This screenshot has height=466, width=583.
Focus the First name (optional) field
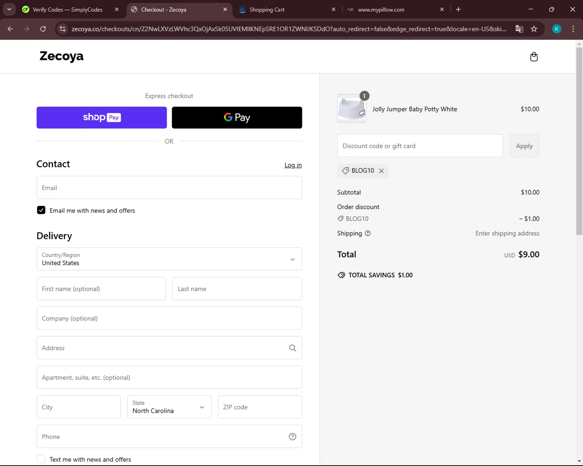(101, 289)
